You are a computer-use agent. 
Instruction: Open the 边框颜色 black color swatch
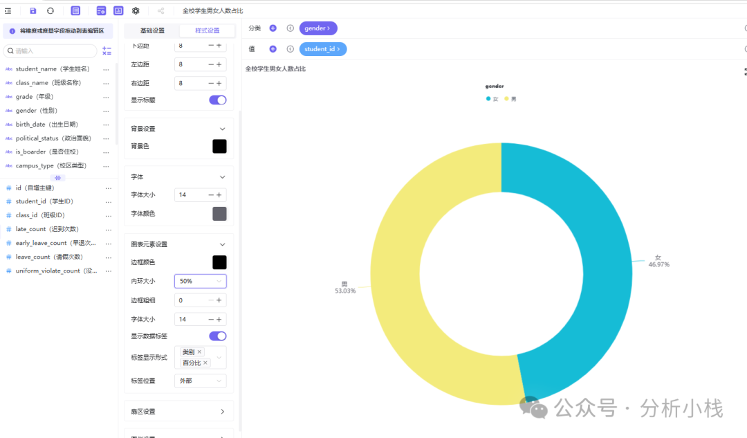(220, 262)
